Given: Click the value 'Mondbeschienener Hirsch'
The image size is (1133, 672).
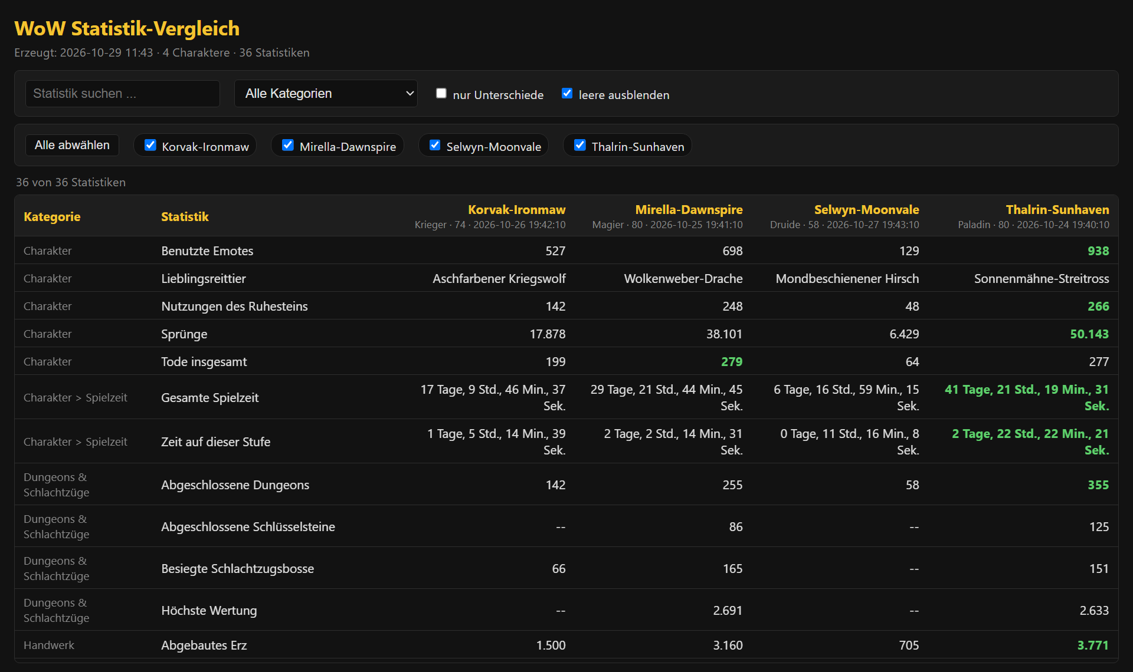Looking at the screenshot, I should click(x=847, y=278).
